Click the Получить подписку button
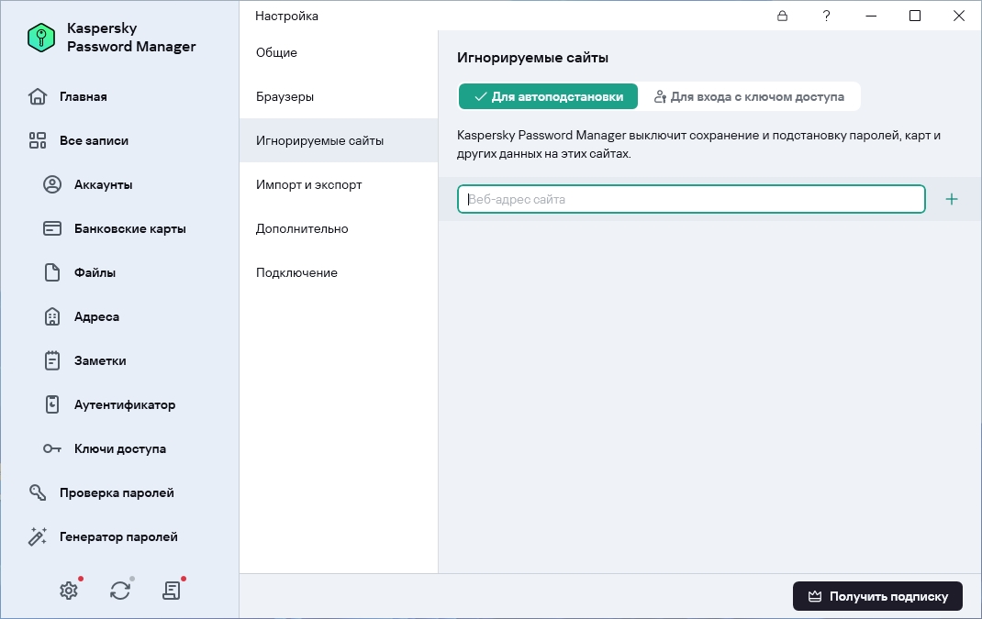 [x=877, y=596]
